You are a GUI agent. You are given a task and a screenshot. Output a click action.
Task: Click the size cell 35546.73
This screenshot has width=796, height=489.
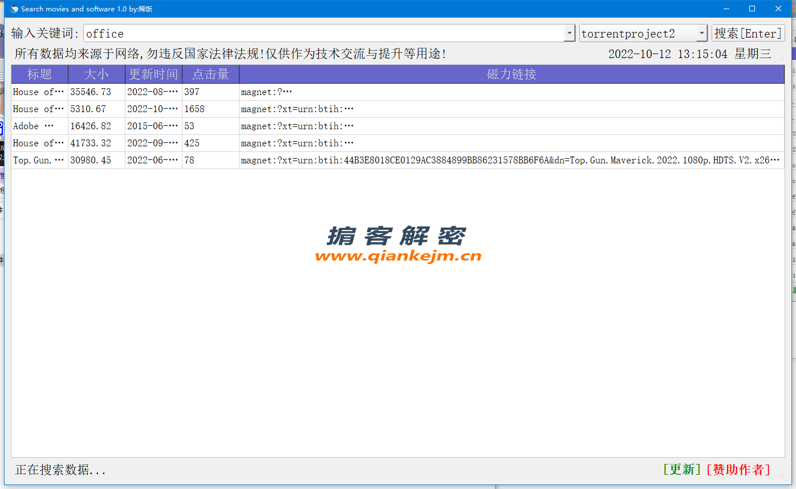(97, 92)
